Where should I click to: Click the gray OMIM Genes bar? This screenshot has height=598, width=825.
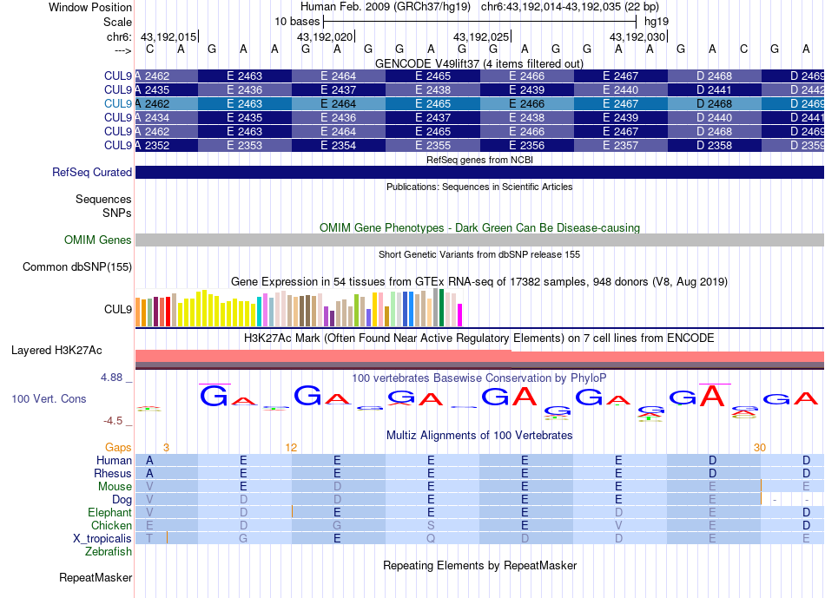[479, 240]
